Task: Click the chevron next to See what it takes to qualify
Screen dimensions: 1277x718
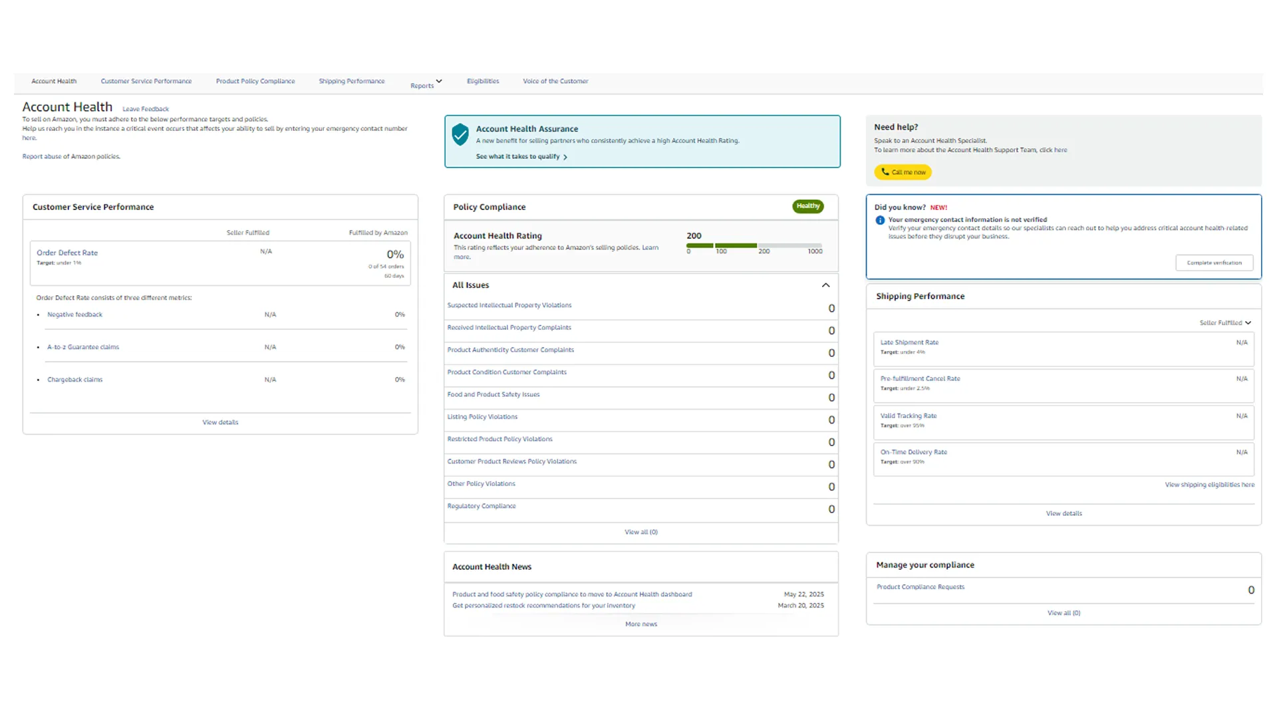Action: coord(565,158)
